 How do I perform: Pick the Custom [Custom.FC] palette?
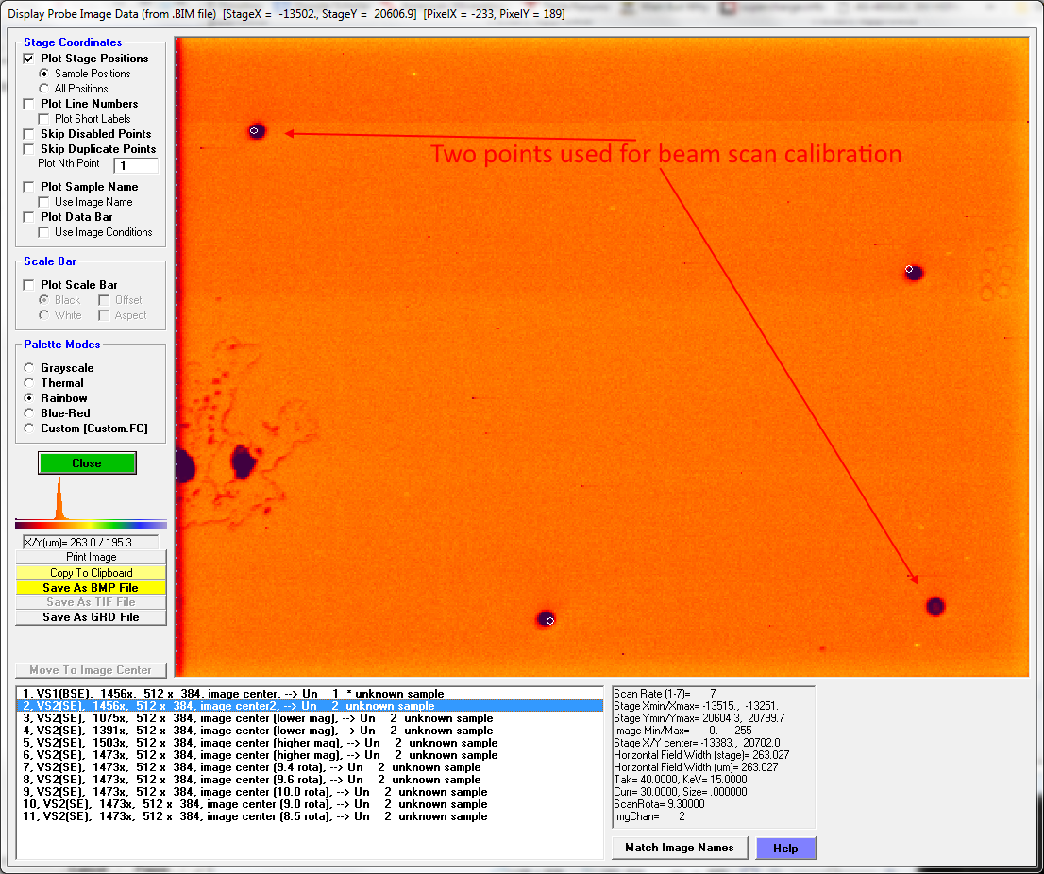pos(29,429)
